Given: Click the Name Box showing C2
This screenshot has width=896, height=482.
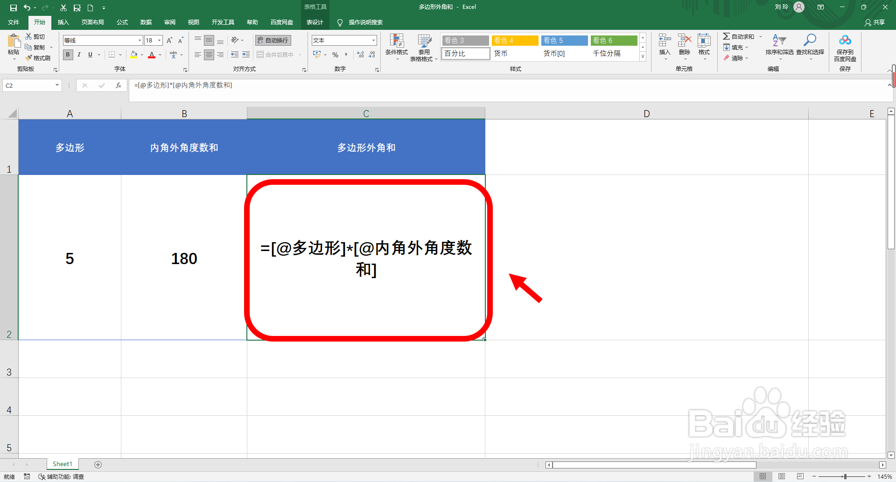Looking at the screenshot, I should tap(32, 85).
